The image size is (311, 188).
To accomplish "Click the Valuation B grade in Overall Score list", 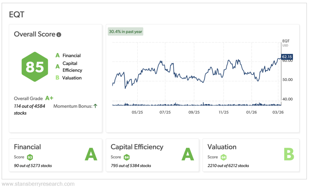I will tap(57, 78).
